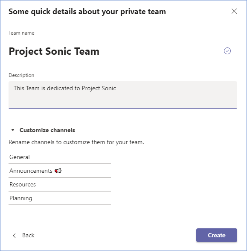This screenshot has height=251, width=247.
Task: Close the private team details dialog
Action: 234,11
